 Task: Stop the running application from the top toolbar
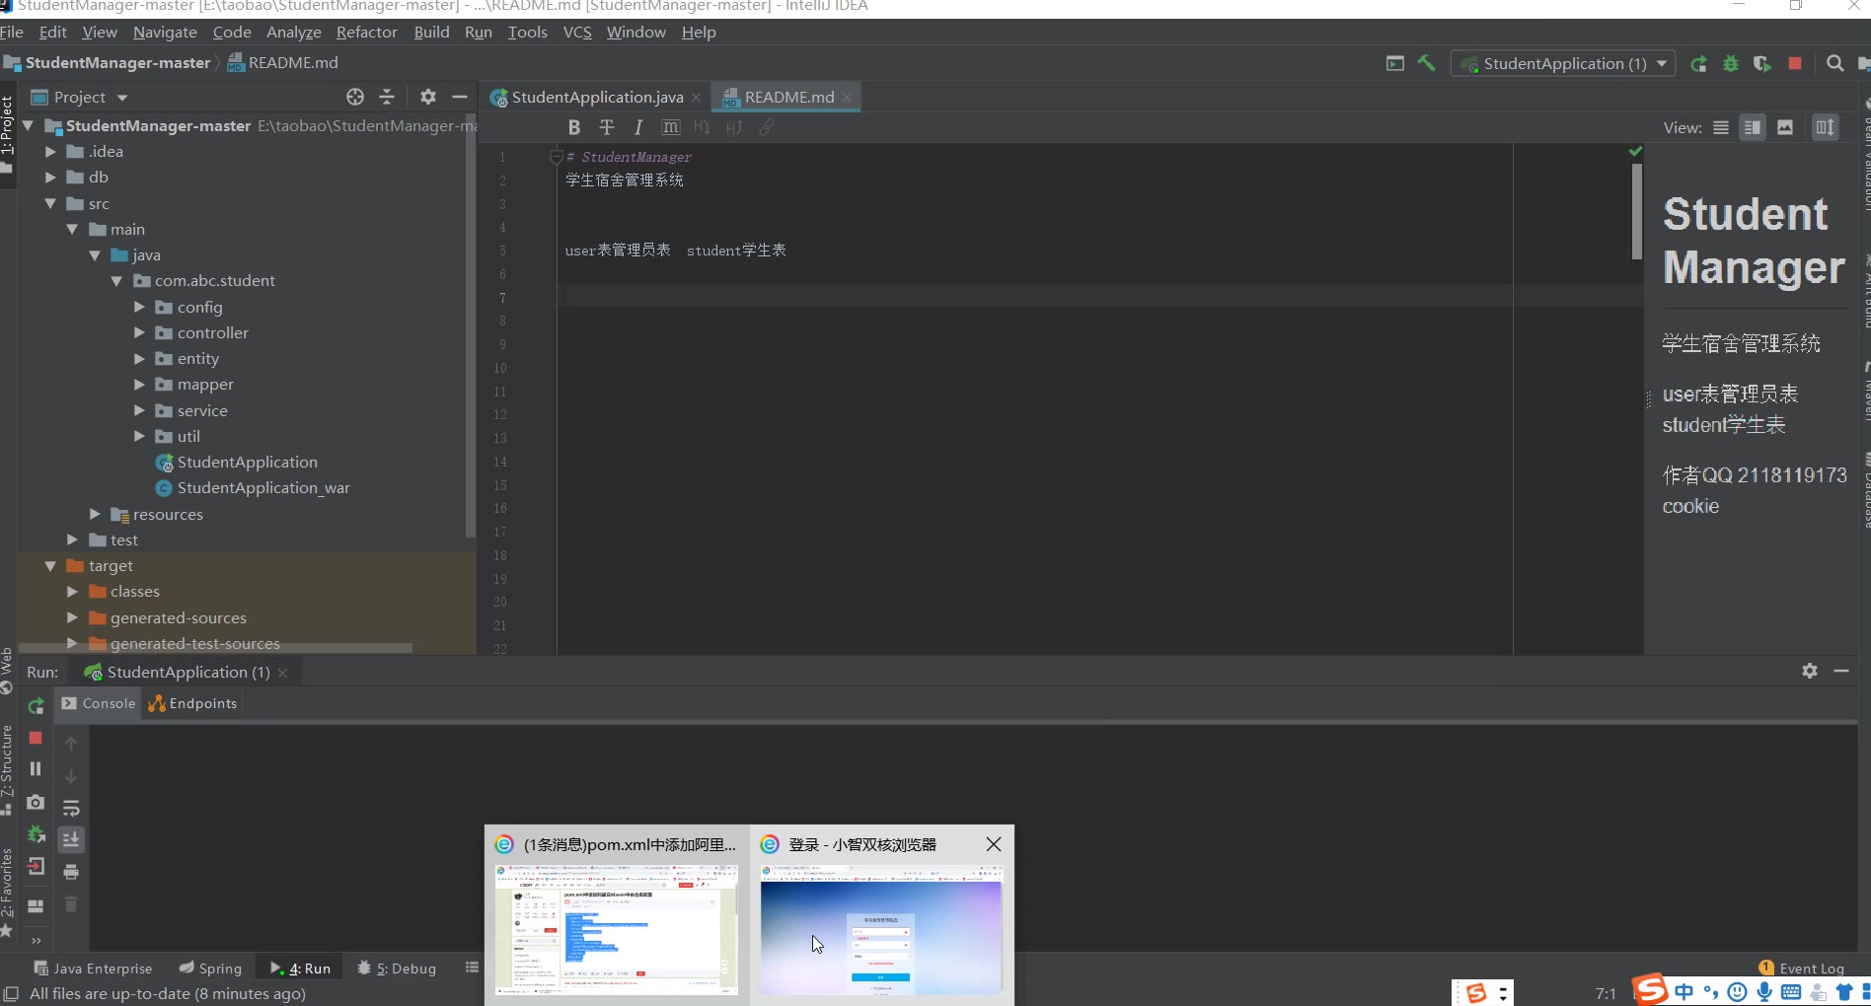1795,63
